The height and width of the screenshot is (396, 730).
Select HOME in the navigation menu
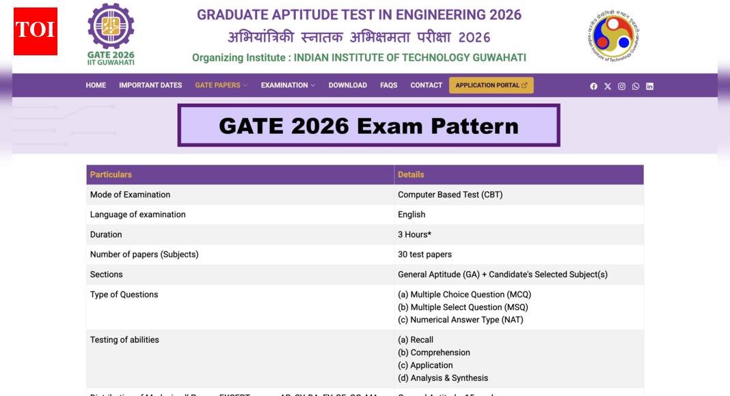coord(96,85)
